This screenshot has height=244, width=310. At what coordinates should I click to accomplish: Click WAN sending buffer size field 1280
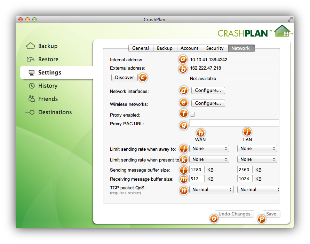pyautogui.click(x=197, y=170)
